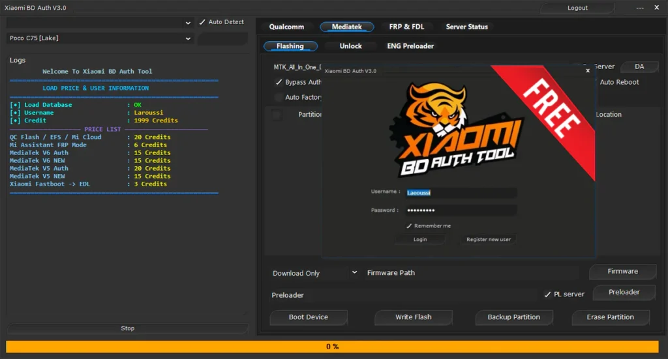Uncheck the Remember me option
Image resolution: width=668 pixels, height=359 pixels.
[409, 225]
